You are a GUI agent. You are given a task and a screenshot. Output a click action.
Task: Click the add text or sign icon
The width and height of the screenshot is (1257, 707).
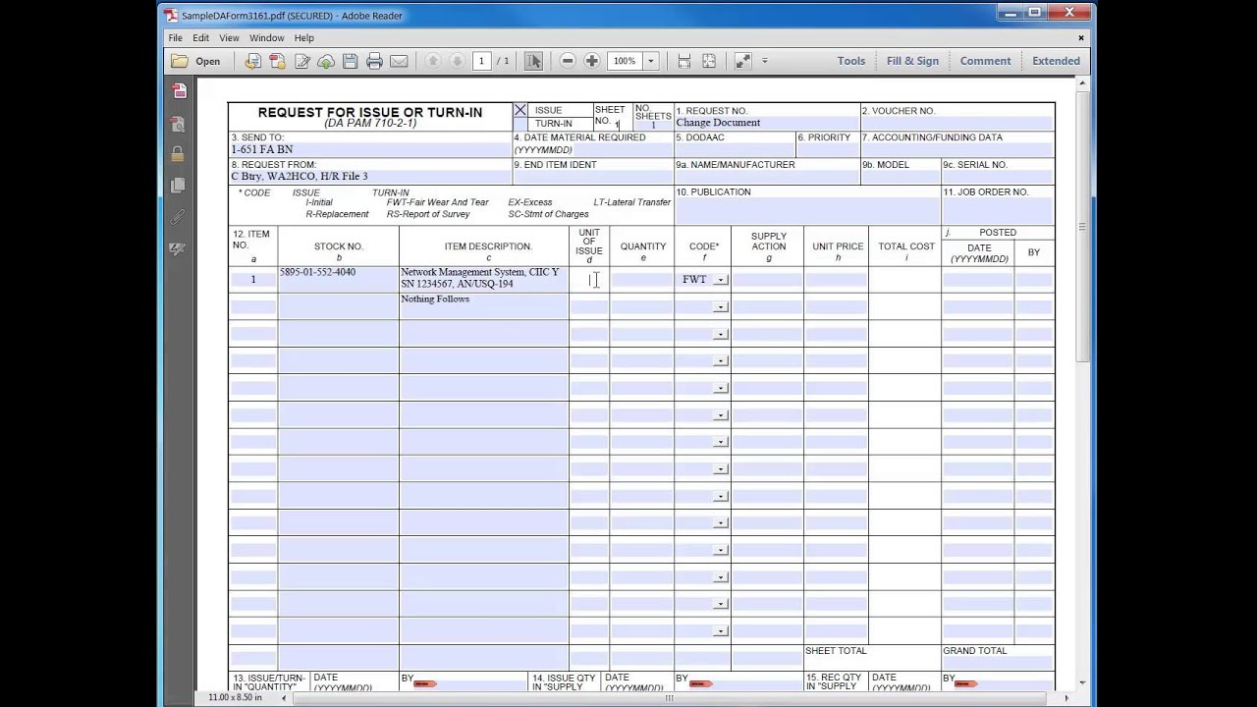(301, 61)
